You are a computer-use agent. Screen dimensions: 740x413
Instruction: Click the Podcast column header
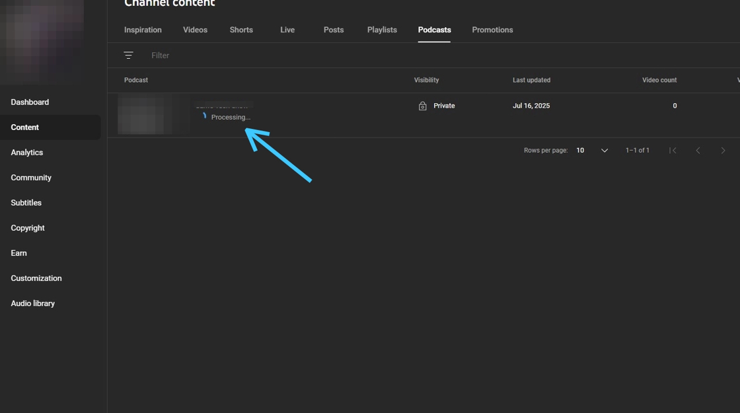[136, 80]
